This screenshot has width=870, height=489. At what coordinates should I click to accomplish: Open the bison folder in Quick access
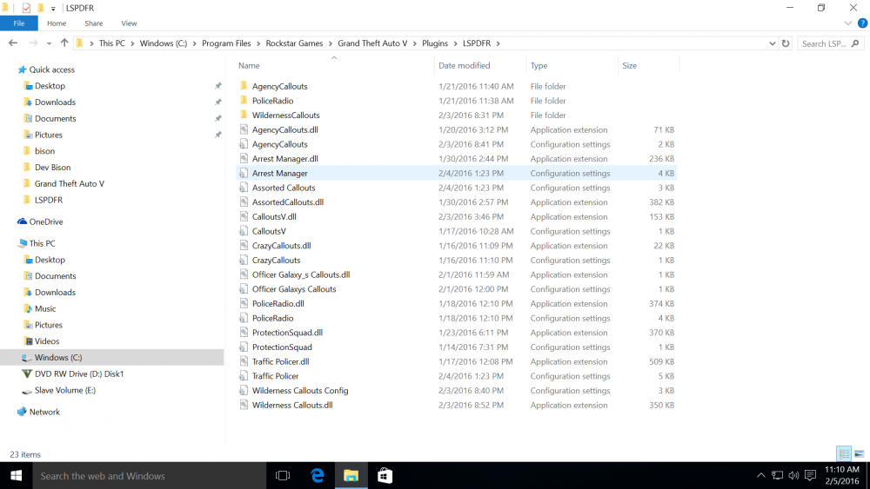coord(44,150)
